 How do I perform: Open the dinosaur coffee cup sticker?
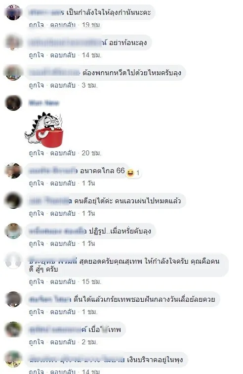[44, 130]
